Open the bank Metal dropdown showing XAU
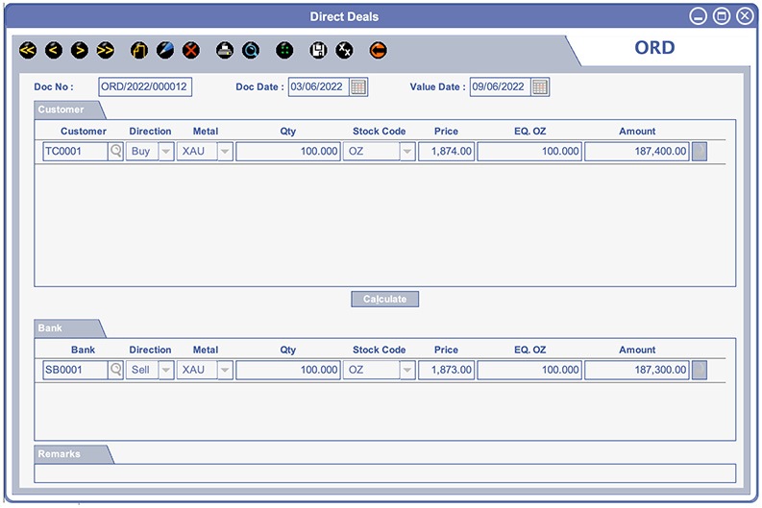The height and width of the screenshot is (508, 762). (225, 370)
